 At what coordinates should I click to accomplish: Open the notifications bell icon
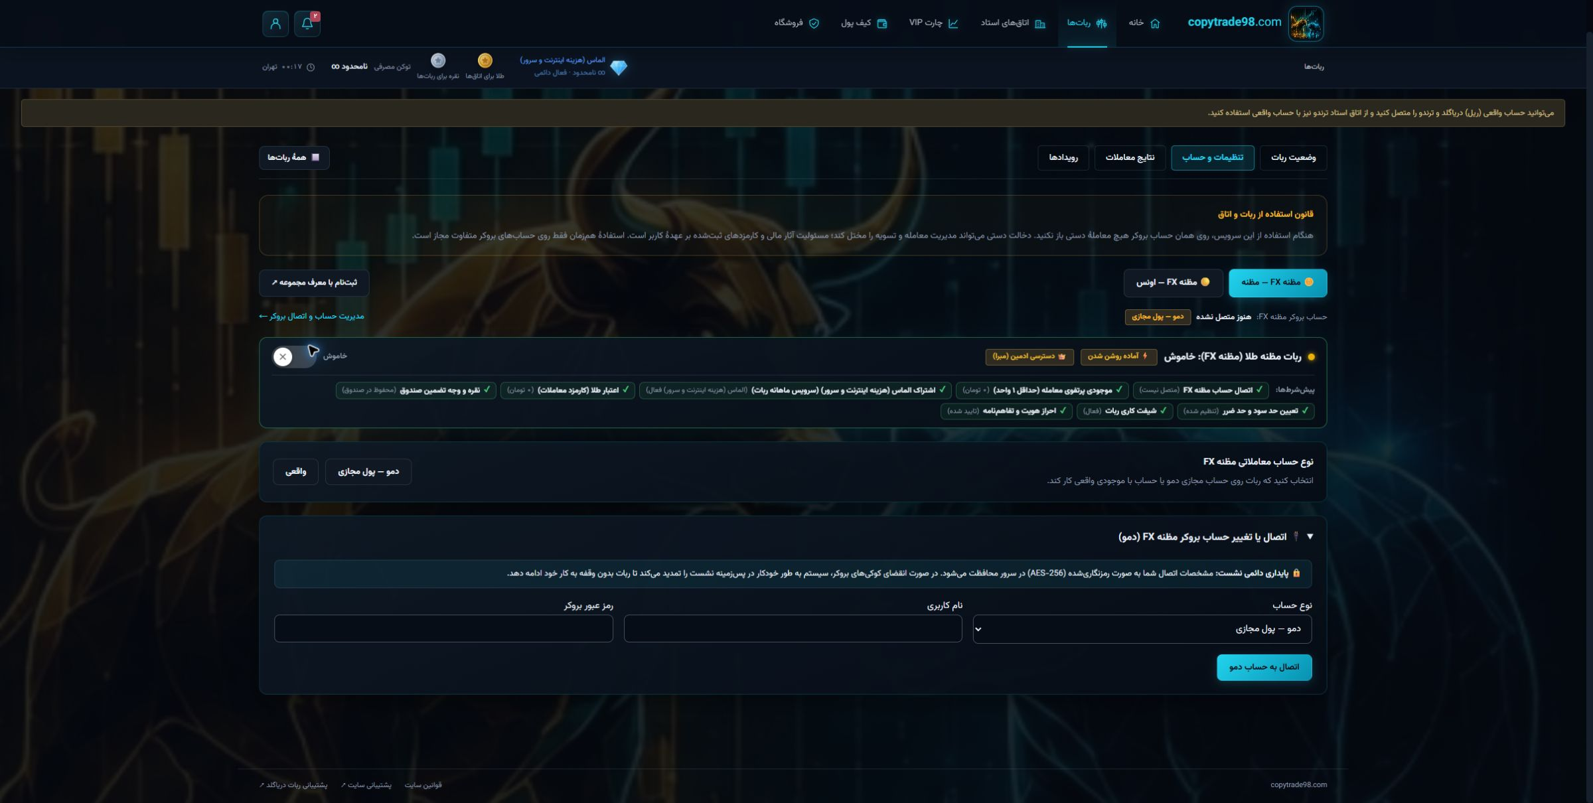point(307,23)
